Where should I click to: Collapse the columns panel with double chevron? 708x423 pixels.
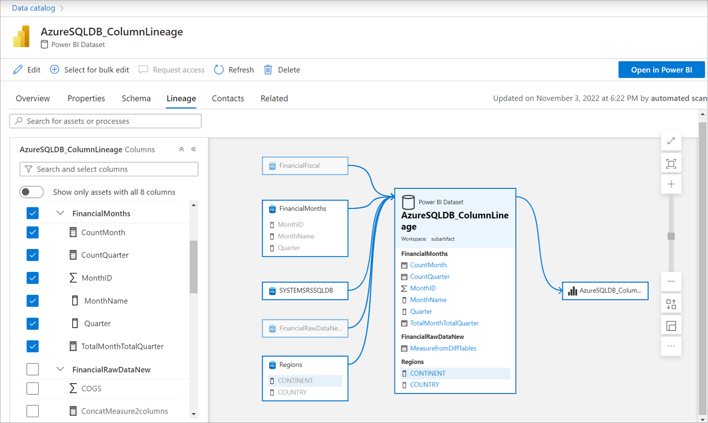click(x=194, y=149)
